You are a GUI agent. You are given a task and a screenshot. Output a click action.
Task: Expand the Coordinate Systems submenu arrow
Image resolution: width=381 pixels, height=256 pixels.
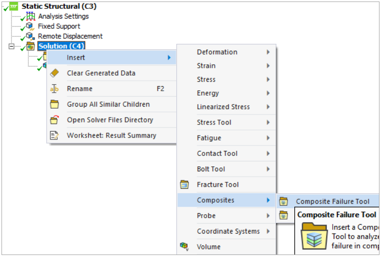pyautogui.click(x=268, y=231)
